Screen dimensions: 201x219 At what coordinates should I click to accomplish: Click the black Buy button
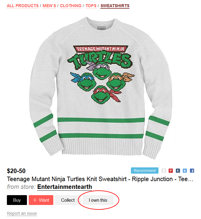17,200
